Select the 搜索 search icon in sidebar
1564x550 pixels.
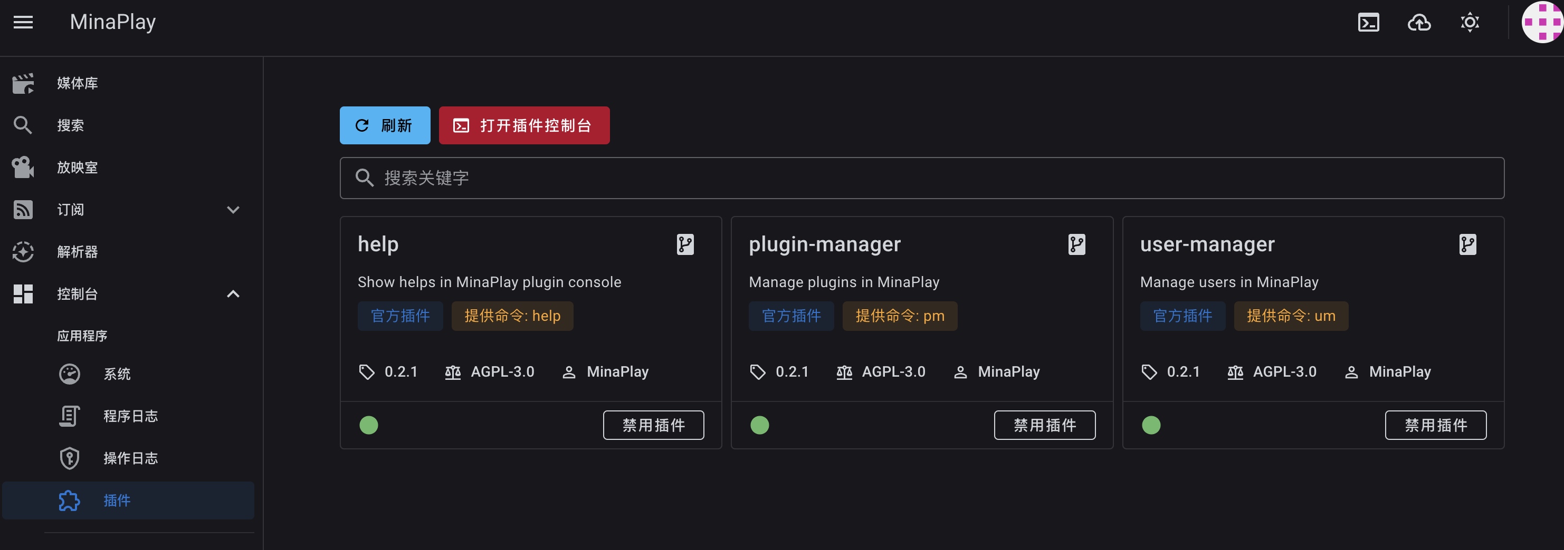coord(23,125)
